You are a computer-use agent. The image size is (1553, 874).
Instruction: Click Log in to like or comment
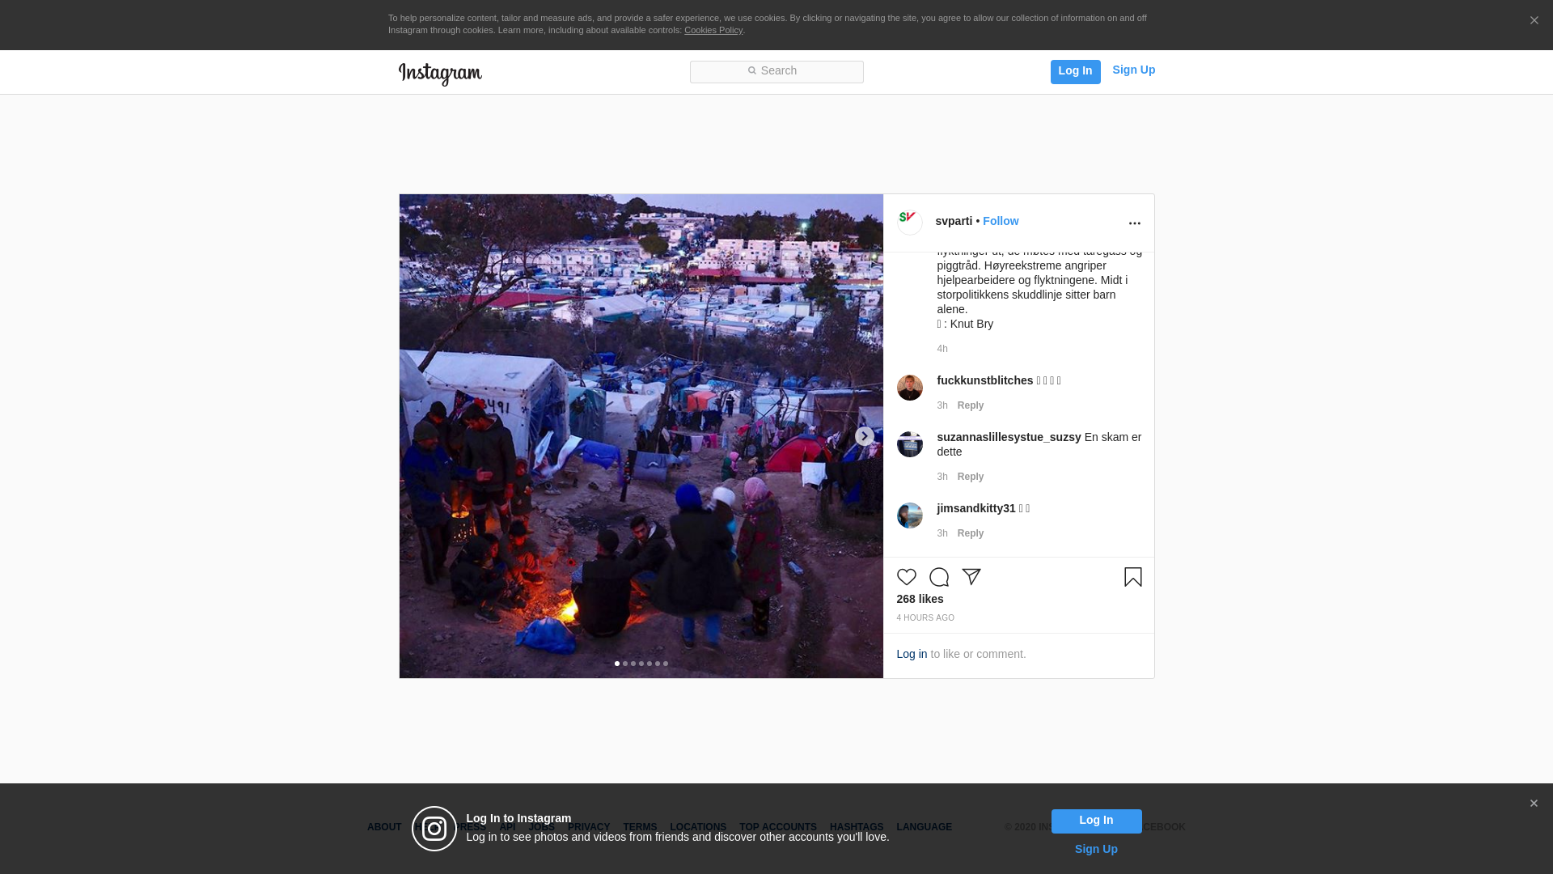(912, 654)
